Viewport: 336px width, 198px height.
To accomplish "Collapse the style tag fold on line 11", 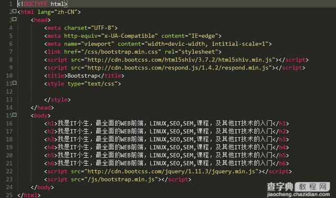I will [x=15, y=82].
